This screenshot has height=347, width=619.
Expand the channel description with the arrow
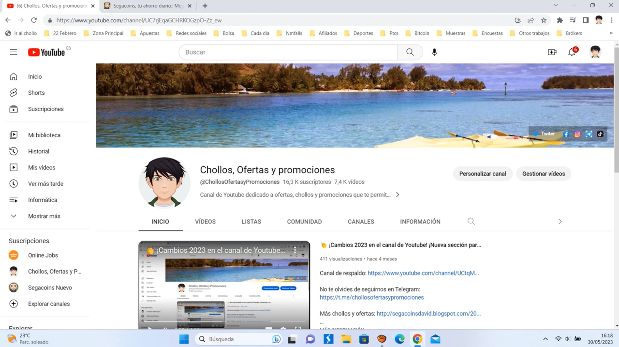tap(397, 195)
